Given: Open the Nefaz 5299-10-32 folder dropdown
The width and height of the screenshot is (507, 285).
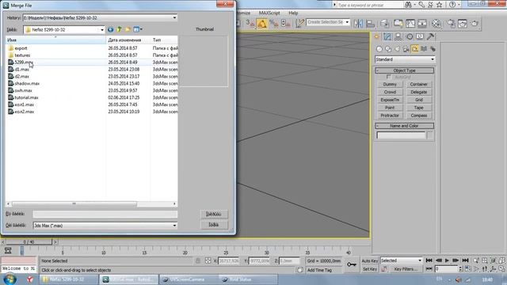Looking at the screenshot, I should click(102, 30).
